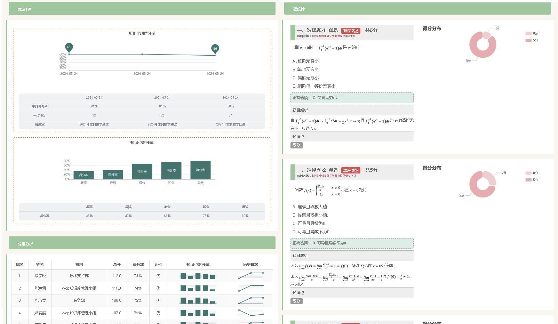Image resolution: width=558 pixels, height=324 pixels.
Task: Select option B 连续且取极小值
Action: (x=310, y=215)
